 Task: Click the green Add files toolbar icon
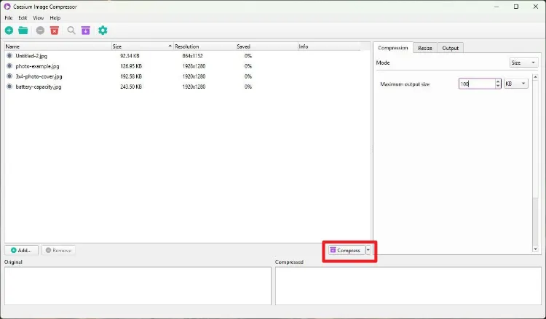coord(9,31)
